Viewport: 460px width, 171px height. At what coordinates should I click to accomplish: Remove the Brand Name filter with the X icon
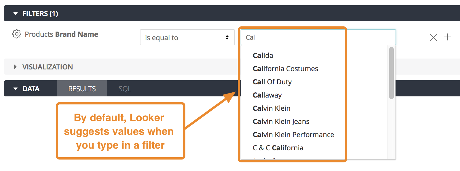pyautogui.click(x=433, y=37)
